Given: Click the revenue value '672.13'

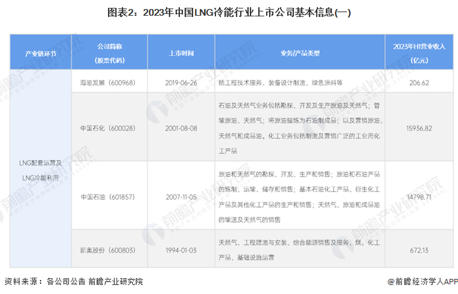Looking at the screenshot, I should pos(419,250).
